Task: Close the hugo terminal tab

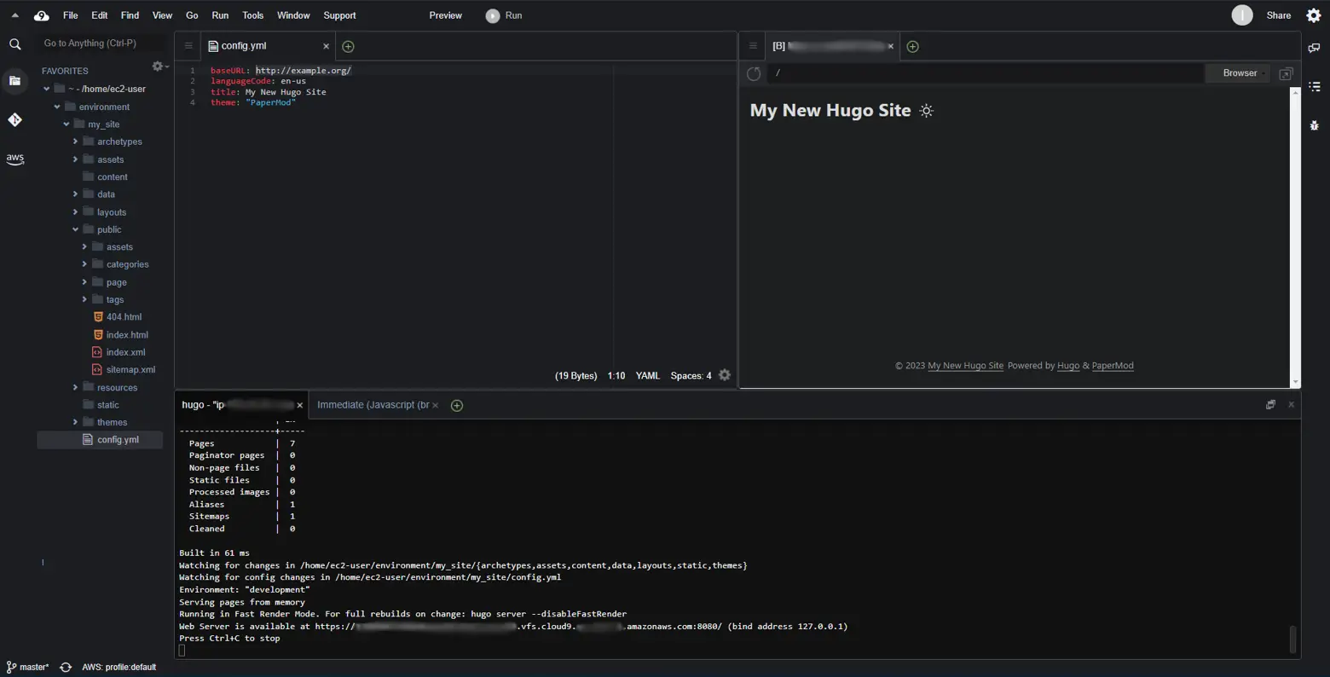Action: pos(299,405)
